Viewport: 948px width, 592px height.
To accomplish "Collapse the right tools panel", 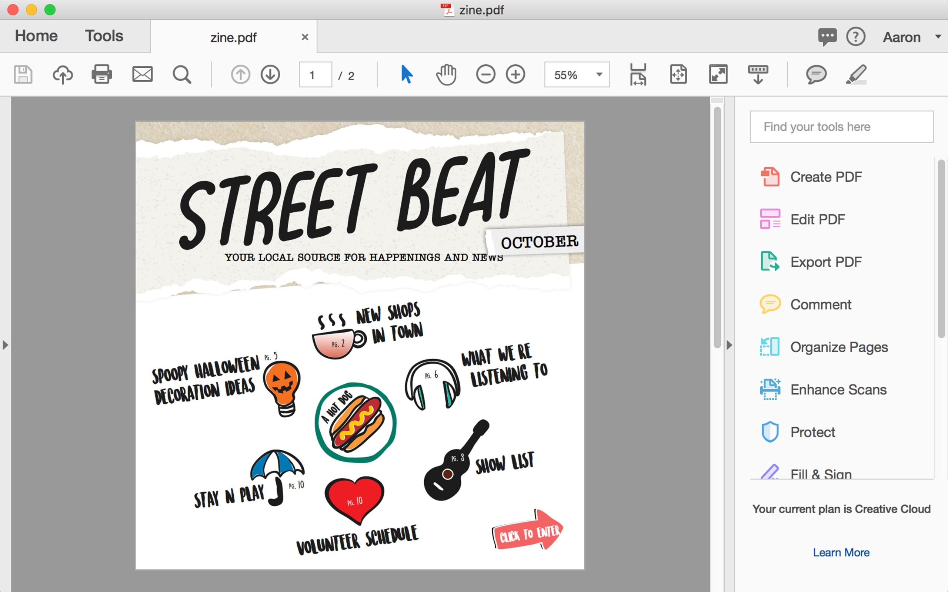I will click(729, 345).
